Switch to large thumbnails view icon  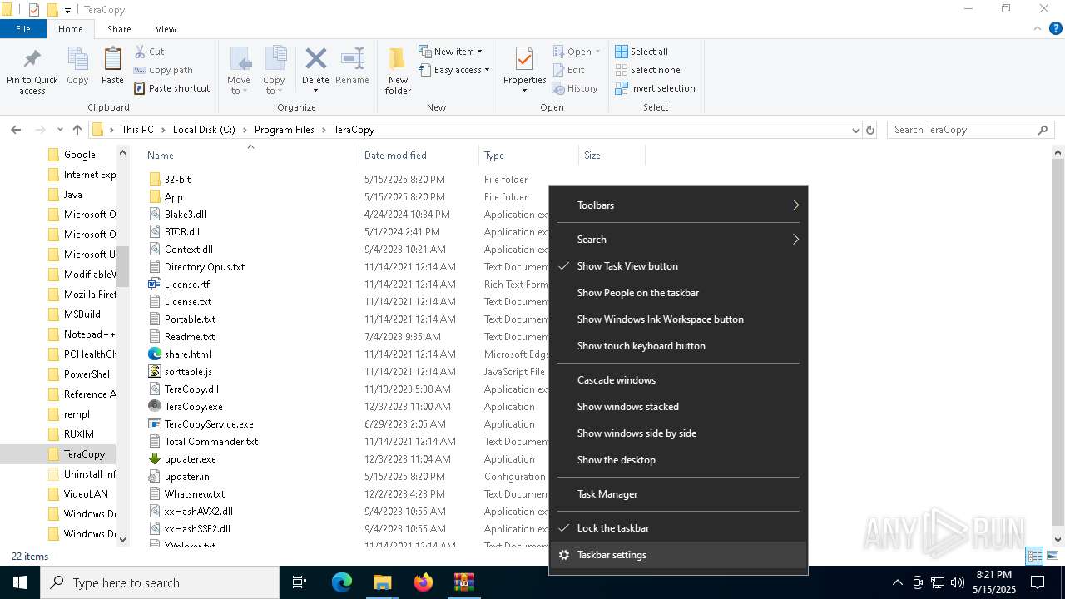[x=1052, y=556]
